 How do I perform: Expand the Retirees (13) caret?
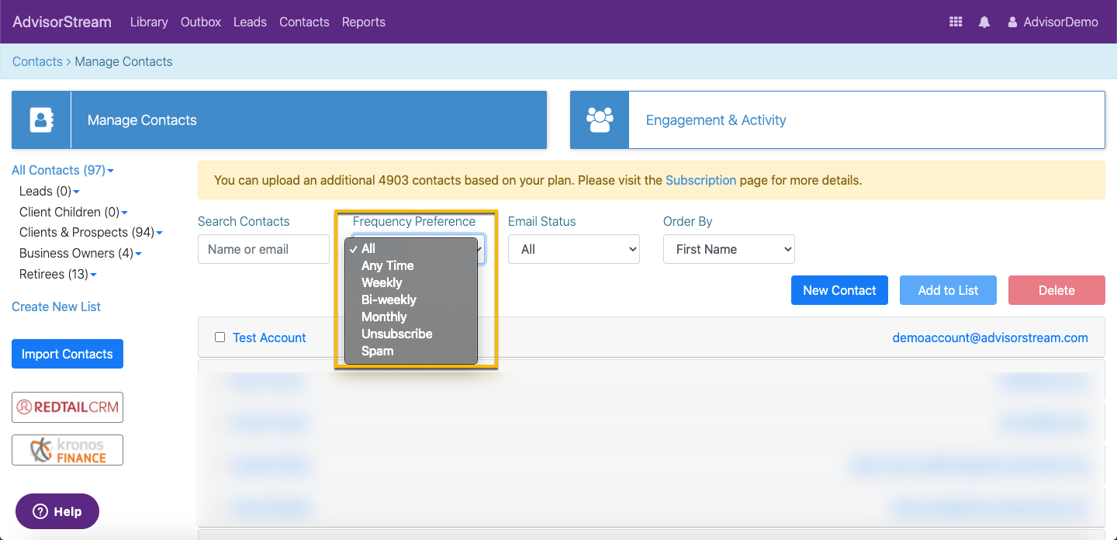pyautogui.click(x=93, y=275)
